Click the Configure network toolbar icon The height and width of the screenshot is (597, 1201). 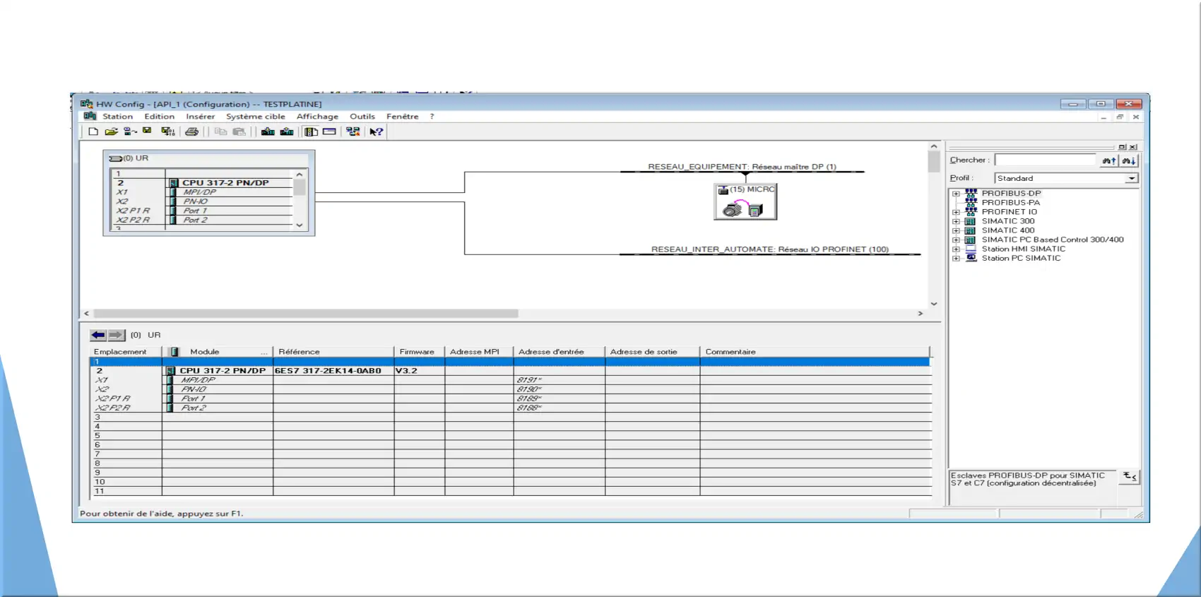[353, 131]
